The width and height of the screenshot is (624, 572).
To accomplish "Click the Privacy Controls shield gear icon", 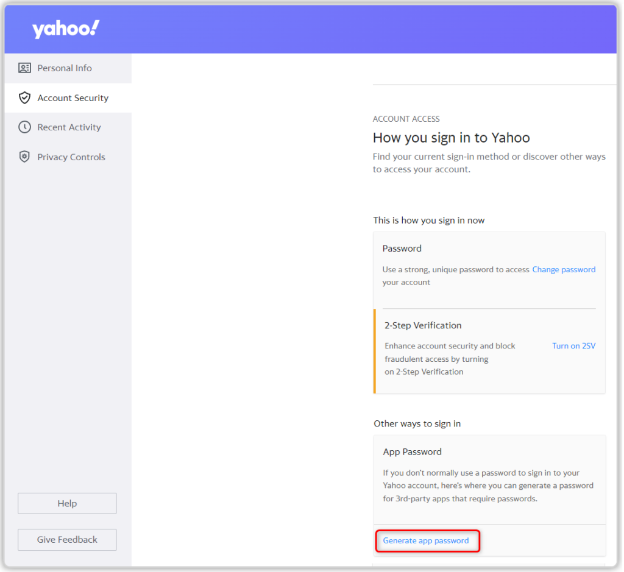I will [x=24, y=157].
